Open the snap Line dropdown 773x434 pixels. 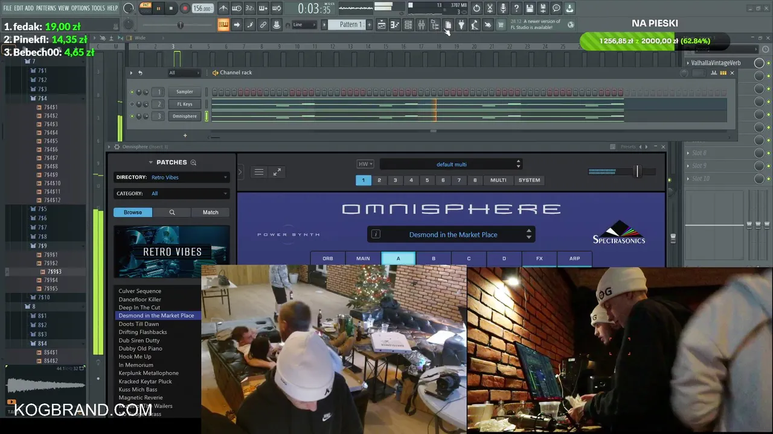point(304,25)
